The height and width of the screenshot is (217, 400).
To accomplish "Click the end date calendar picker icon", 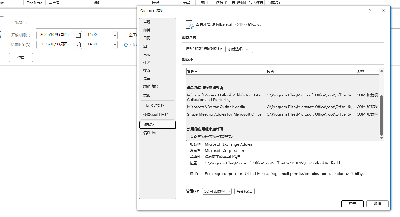I will [78, 45].
